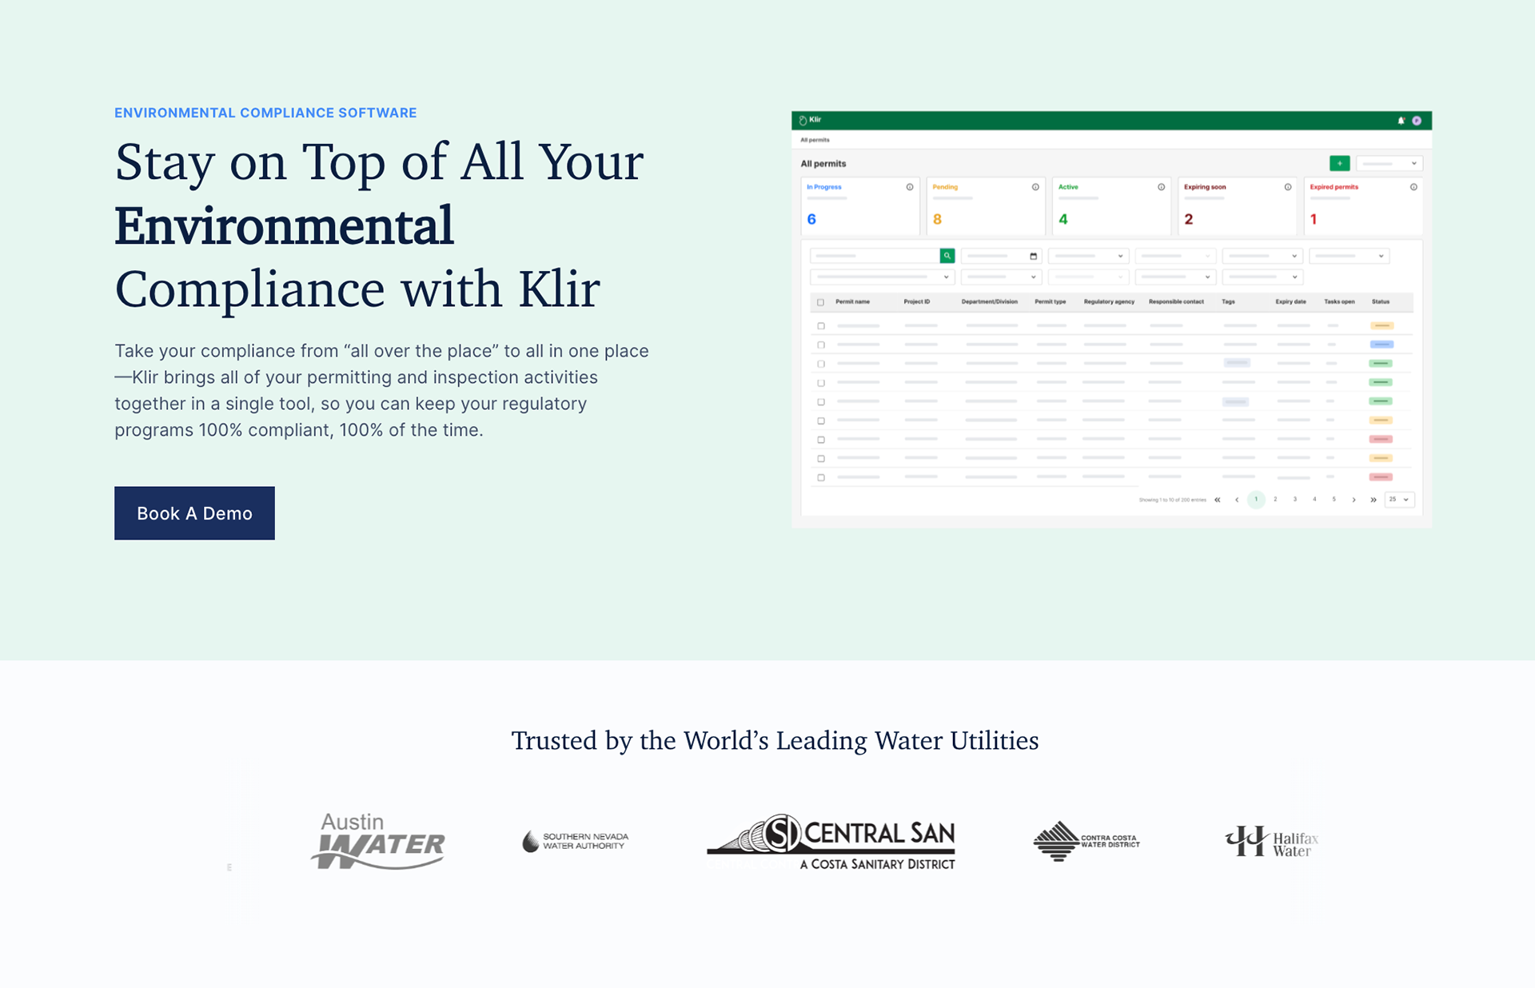Screen dimensions: 1535x988
Task: Click the All permits breadcrumb
Action: 815,140
